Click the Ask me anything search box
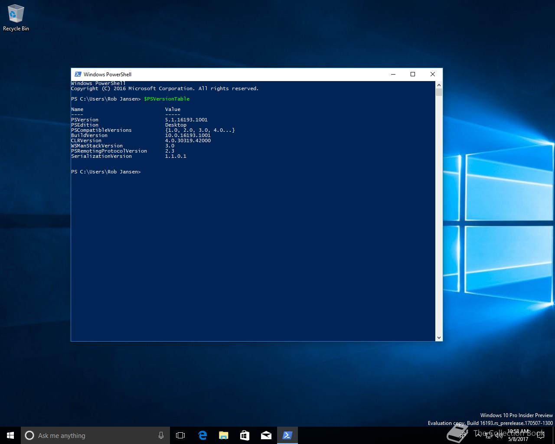The image size is (555, 444). [95, 435]
